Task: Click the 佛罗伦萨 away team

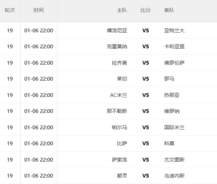Action: tap(174, 63)
